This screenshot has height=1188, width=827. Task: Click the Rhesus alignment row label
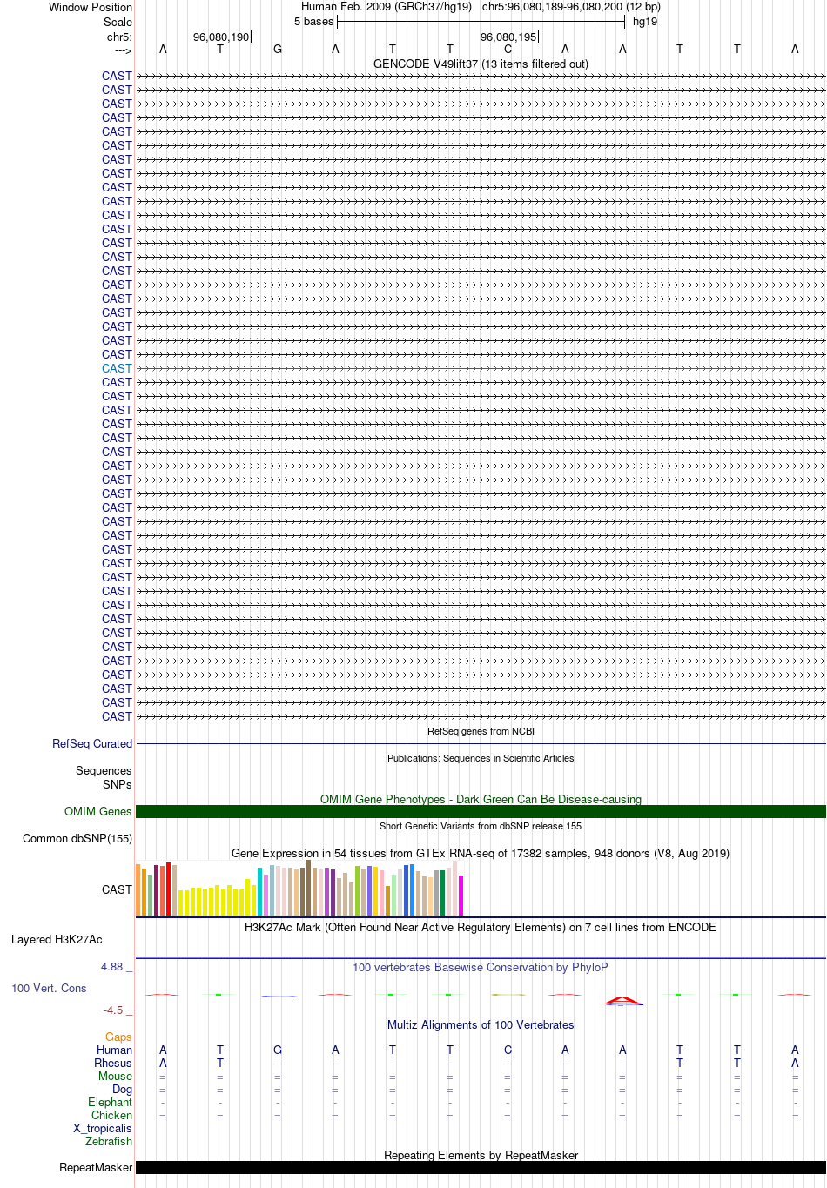pyautogui.click(x=113, y=1063)
